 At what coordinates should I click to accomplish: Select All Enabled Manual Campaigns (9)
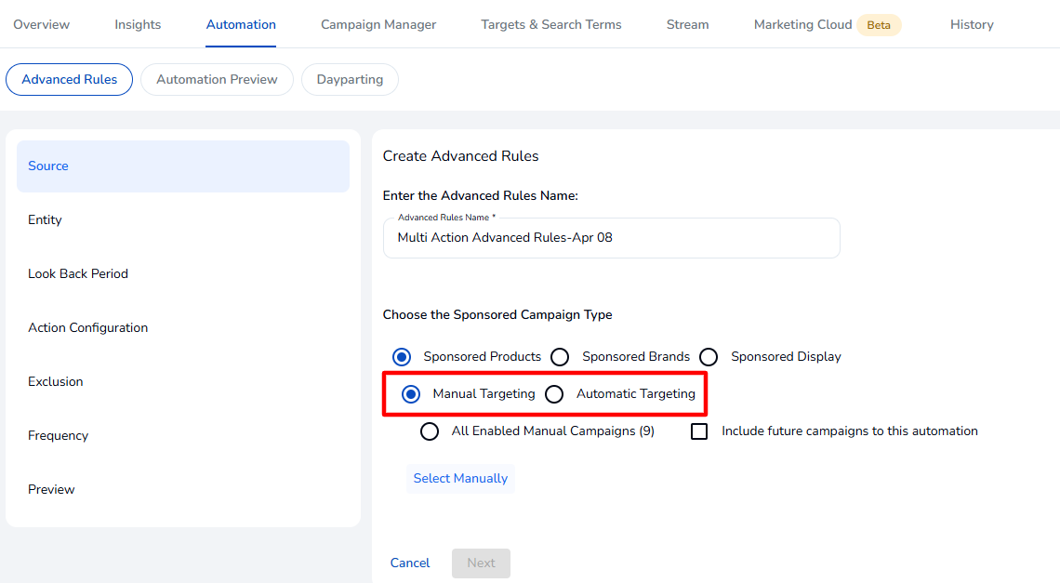point(430,431)
